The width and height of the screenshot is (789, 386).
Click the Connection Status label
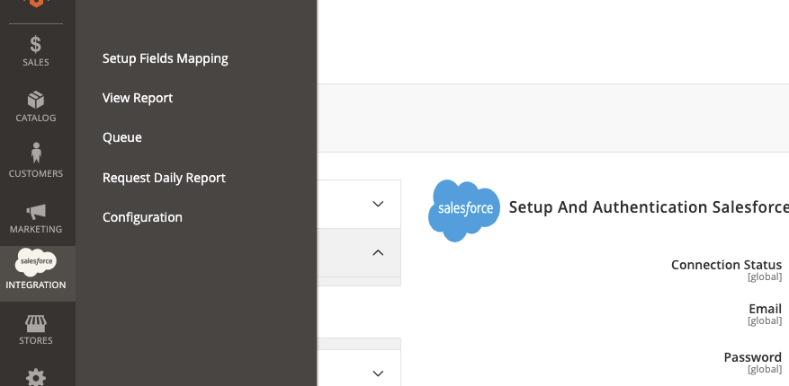(726, 265)
